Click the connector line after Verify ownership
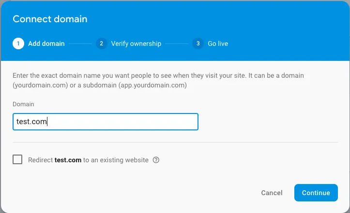 [176, 43]
